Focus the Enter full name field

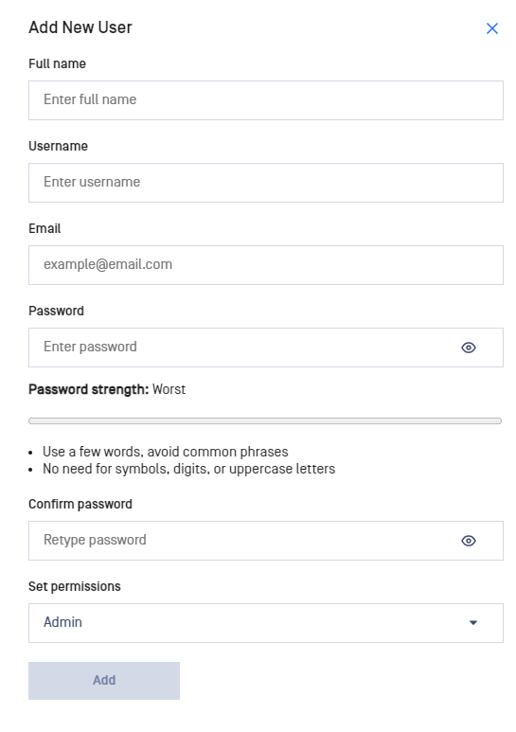pyautogui.click(x=266, y=99)
